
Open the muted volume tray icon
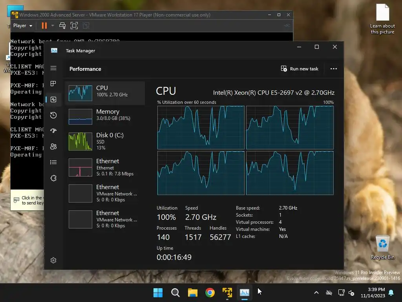[x=351, y=293]
